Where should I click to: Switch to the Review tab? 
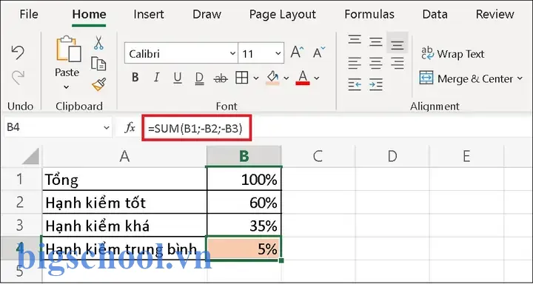click(x=495, y=14)
